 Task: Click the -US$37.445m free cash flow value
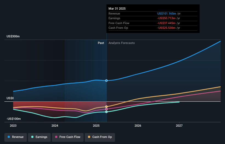[166, 23]
